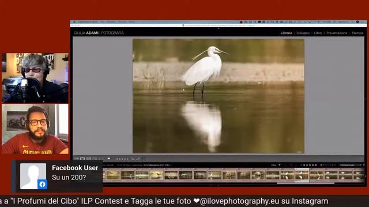Click the white egret photo in loupe view
Image resolution: width=369 pixels, height=207 pixels.
tap(219, 96)
